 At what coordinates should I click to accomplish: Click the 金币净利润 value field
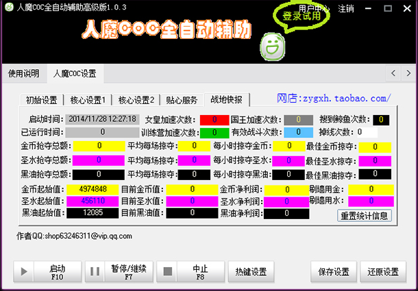tap(286, 190)
